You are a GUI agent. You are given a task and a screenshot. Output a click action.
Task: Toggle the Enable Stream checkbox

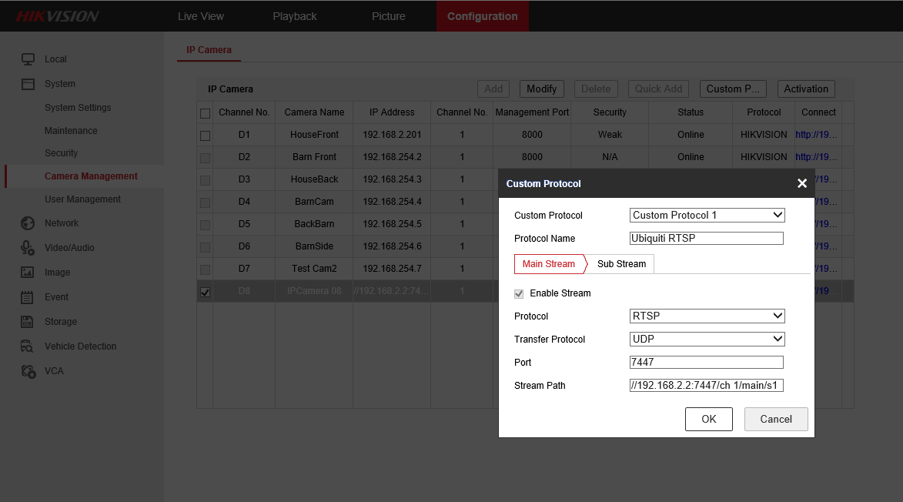pos(519,293)
